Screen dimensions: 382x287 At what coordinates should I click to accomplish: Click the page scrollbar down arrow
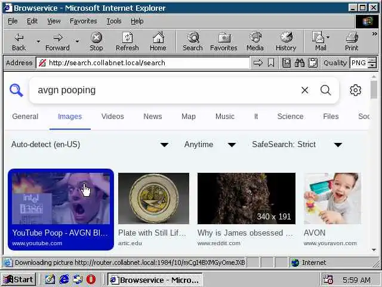click(x=374, y=250)
